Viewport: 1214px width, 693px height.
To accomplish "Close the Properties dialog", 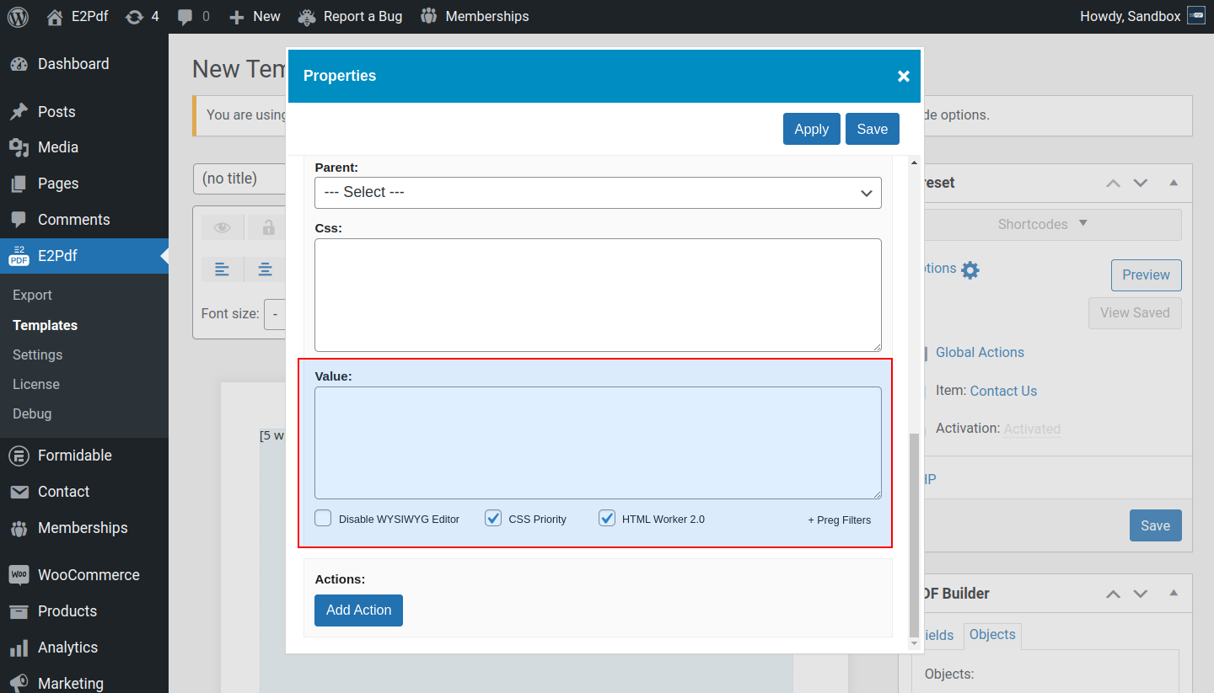I will 903,76.
